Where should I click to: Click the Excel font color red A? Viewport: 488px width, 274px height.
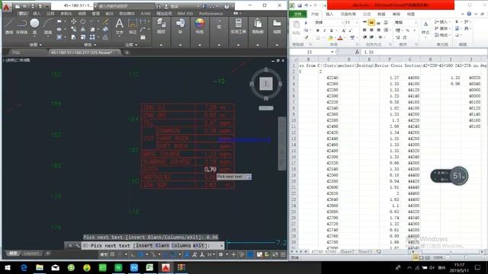[340, 38]
